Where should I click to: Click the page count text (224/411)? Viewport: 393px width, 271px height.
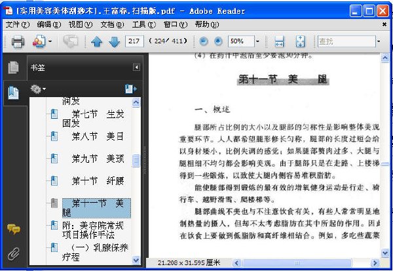[168, 41]
